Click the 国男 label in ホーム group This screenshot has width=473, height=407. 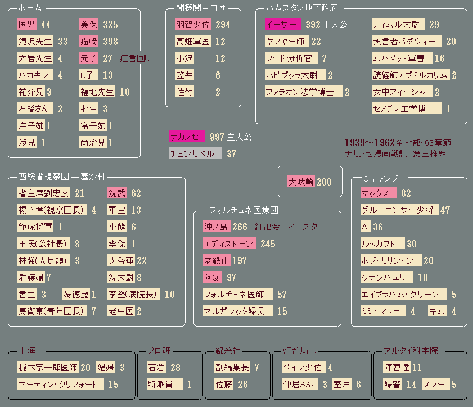(28, 25)
